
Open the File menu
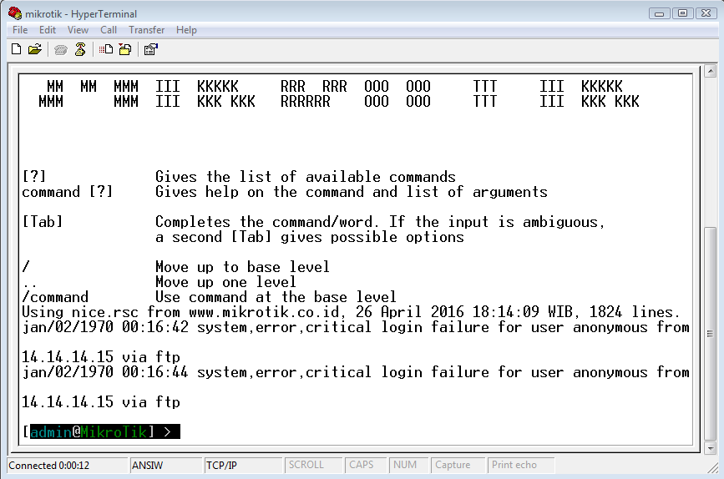point(20,30)
